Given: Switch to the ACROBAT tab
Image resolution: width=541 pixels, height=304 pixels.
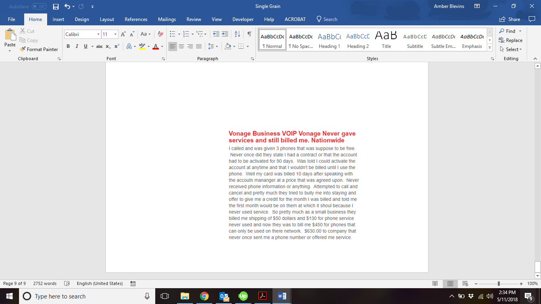Looking at the screenshot, I should coord(295,19).
